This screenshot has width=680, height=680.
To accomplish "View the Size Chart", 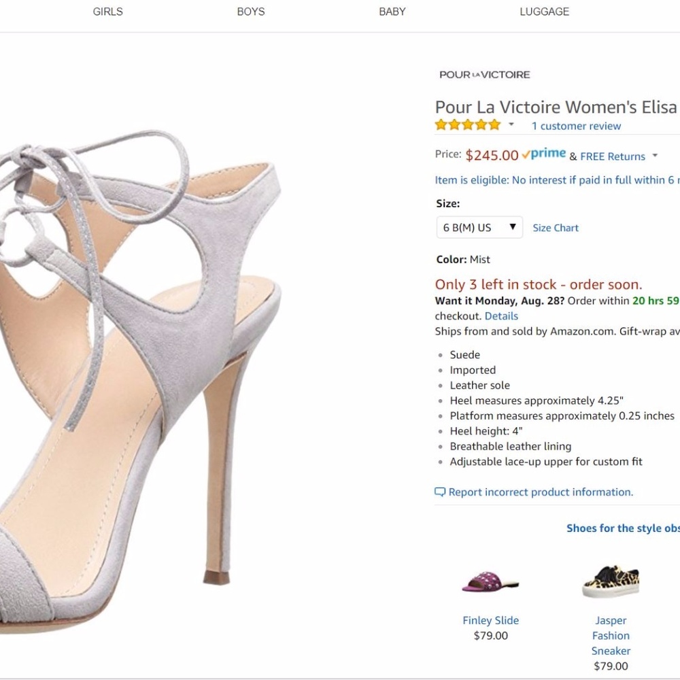I will pyautogui.click(x=555, y=228).
